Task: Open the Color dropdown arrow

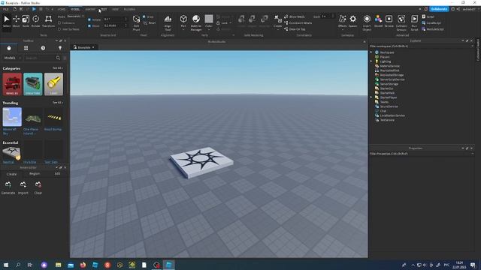Action: (209, 30)
